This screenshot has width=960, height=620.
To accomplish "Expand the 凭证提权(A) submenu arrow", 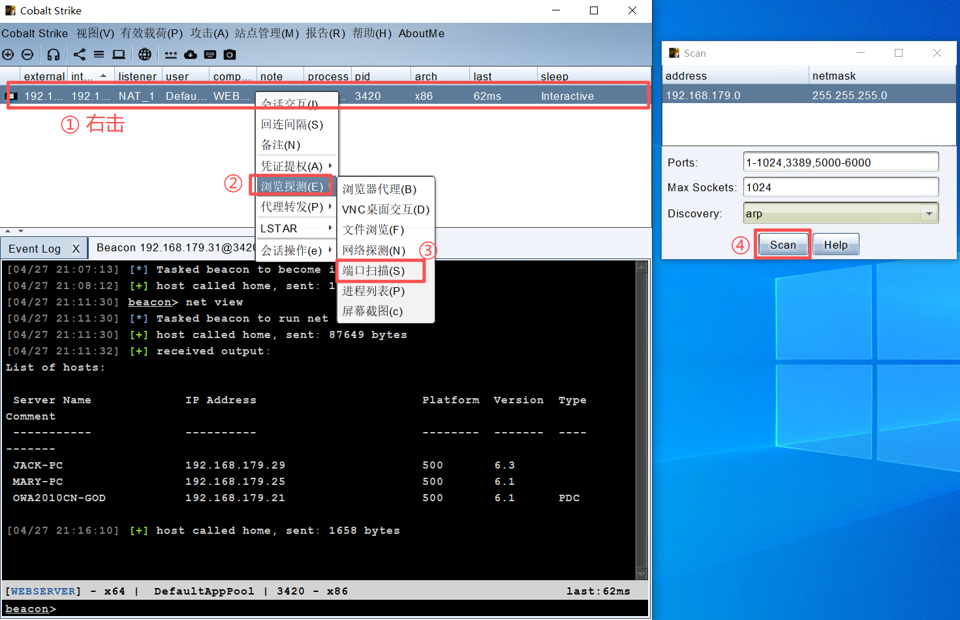I will coord(330,166).
